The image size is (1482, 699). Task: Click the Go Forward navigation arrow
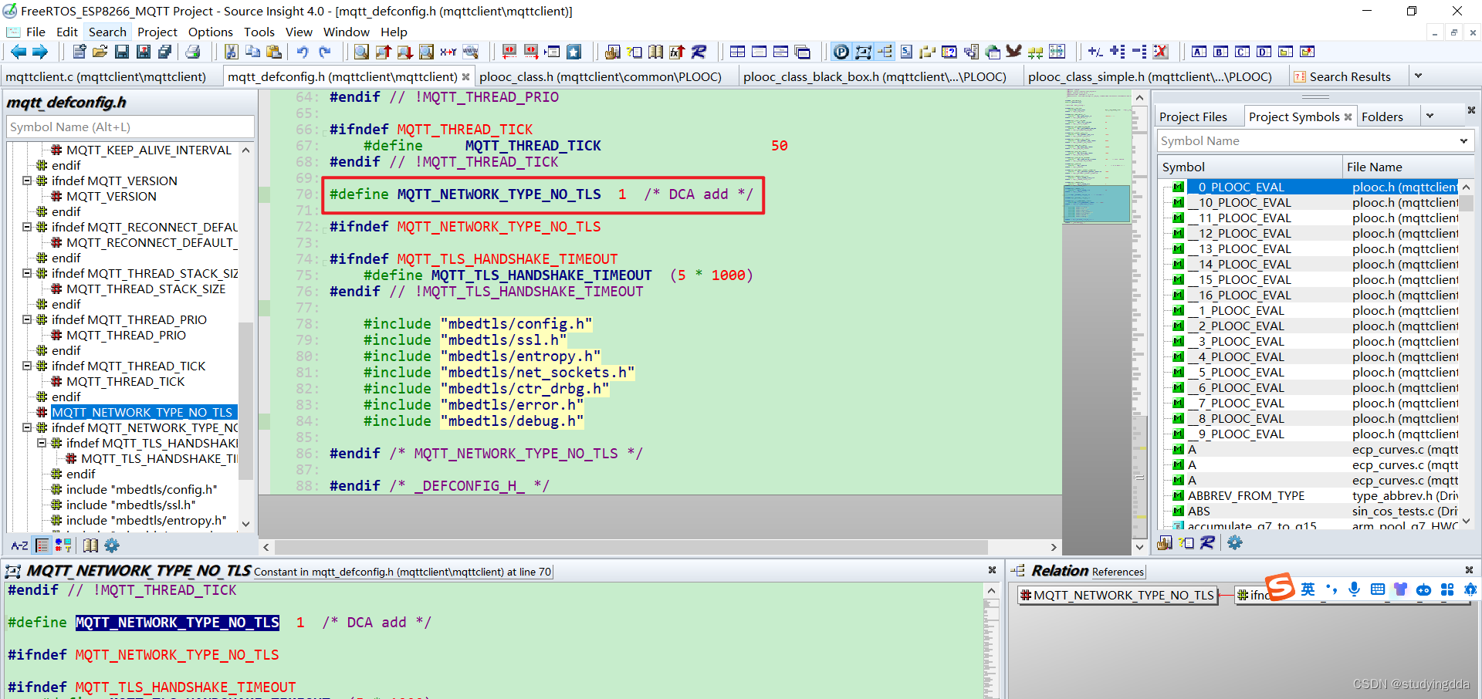[40, 52]
